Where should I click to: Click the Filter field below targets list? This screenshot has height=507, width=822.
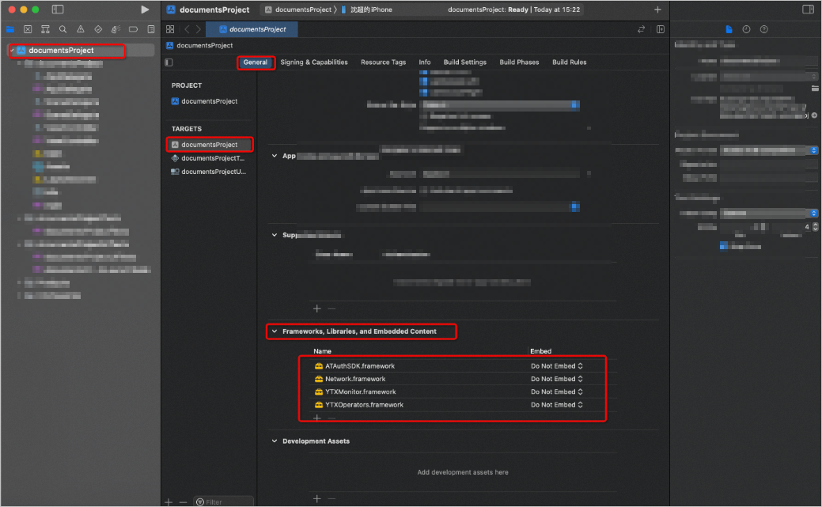point(224,501)
